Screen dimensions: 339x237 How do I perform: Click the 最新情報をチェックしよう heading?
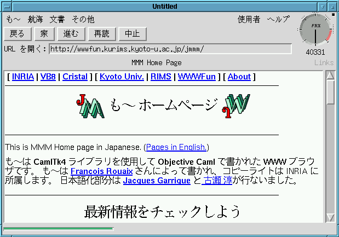click(x=162, y=211)
